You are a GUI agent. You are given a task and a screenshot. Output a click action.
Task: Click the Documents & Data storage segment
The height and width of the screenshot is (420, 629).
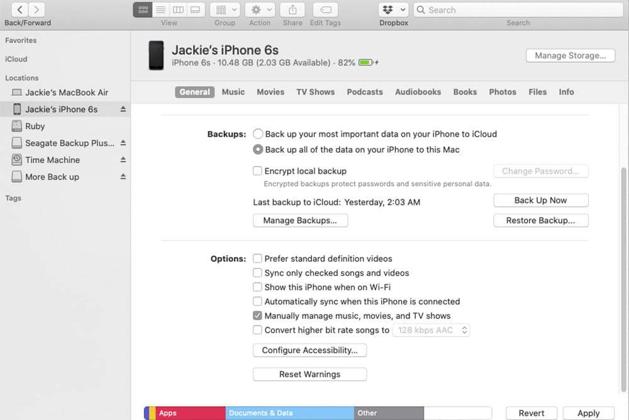click(289, 413)
